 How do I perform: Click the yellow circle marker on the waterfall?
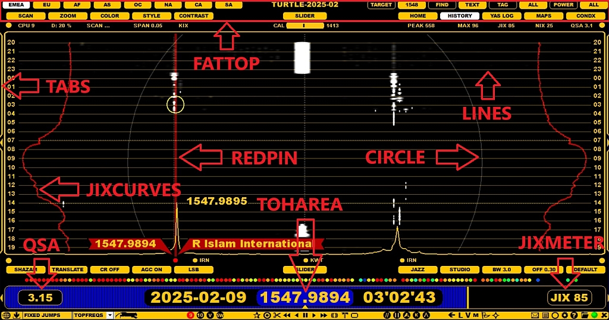[175, 104]
